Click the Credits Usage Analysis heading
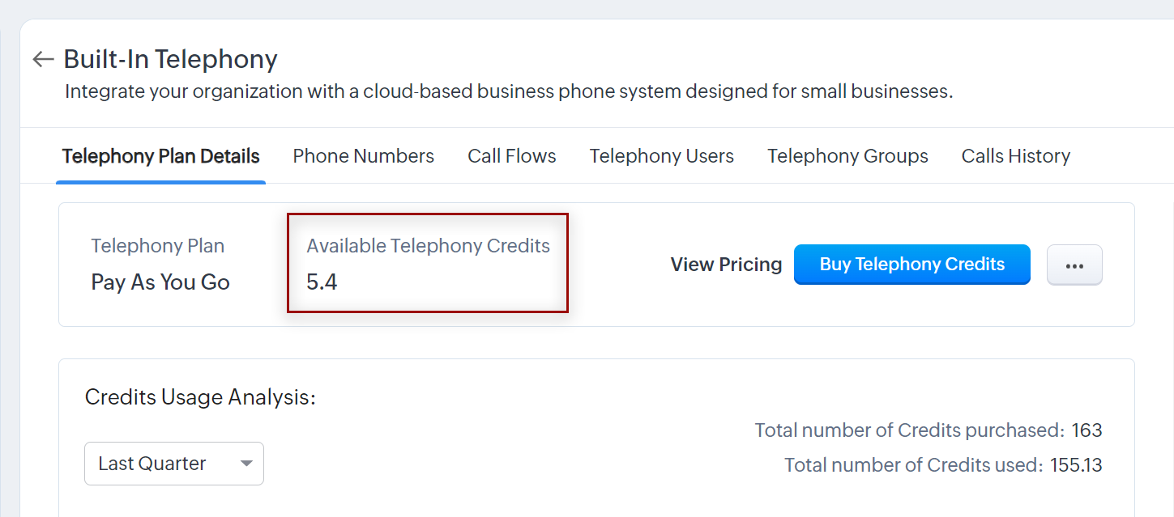Screen dimensions: 1174x517 pos(199,397)
